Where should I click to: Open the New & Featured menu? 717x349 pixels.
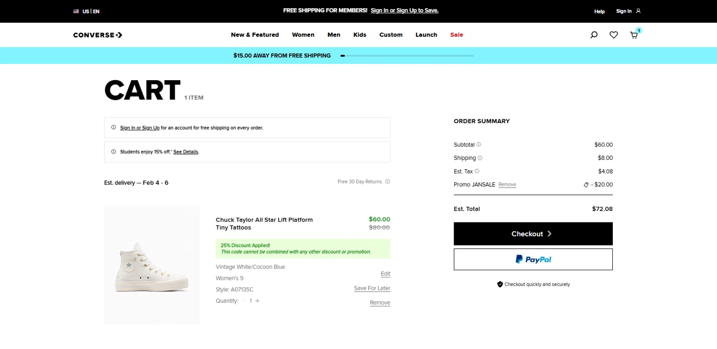coord(255,35)
